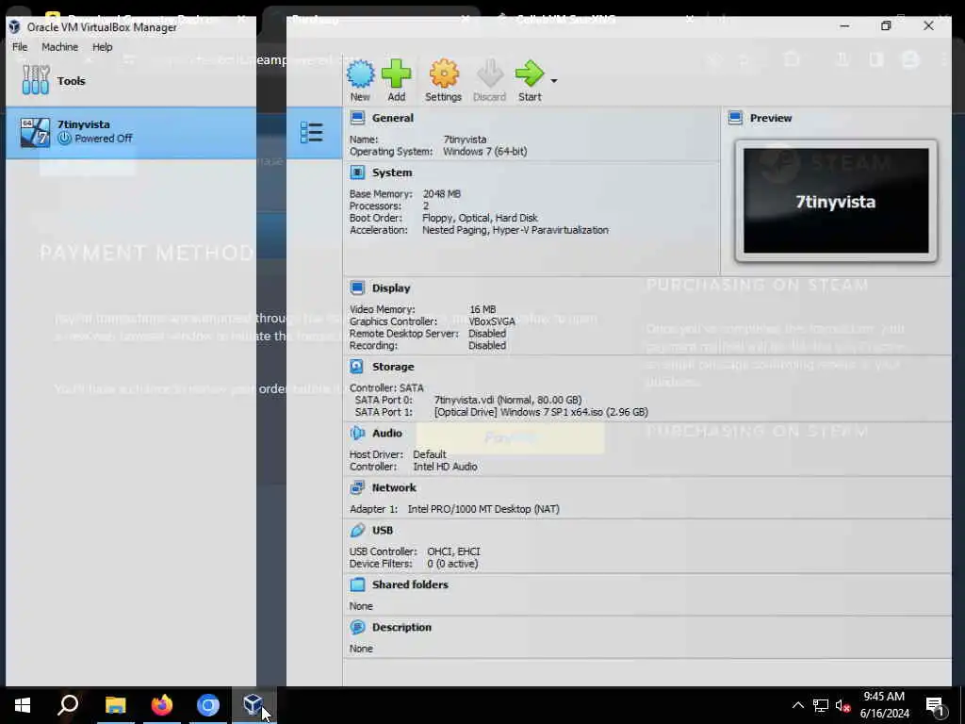Open the Network settings heading link
This screenshot has height=724, width=965.
click(x=394, y=487)
